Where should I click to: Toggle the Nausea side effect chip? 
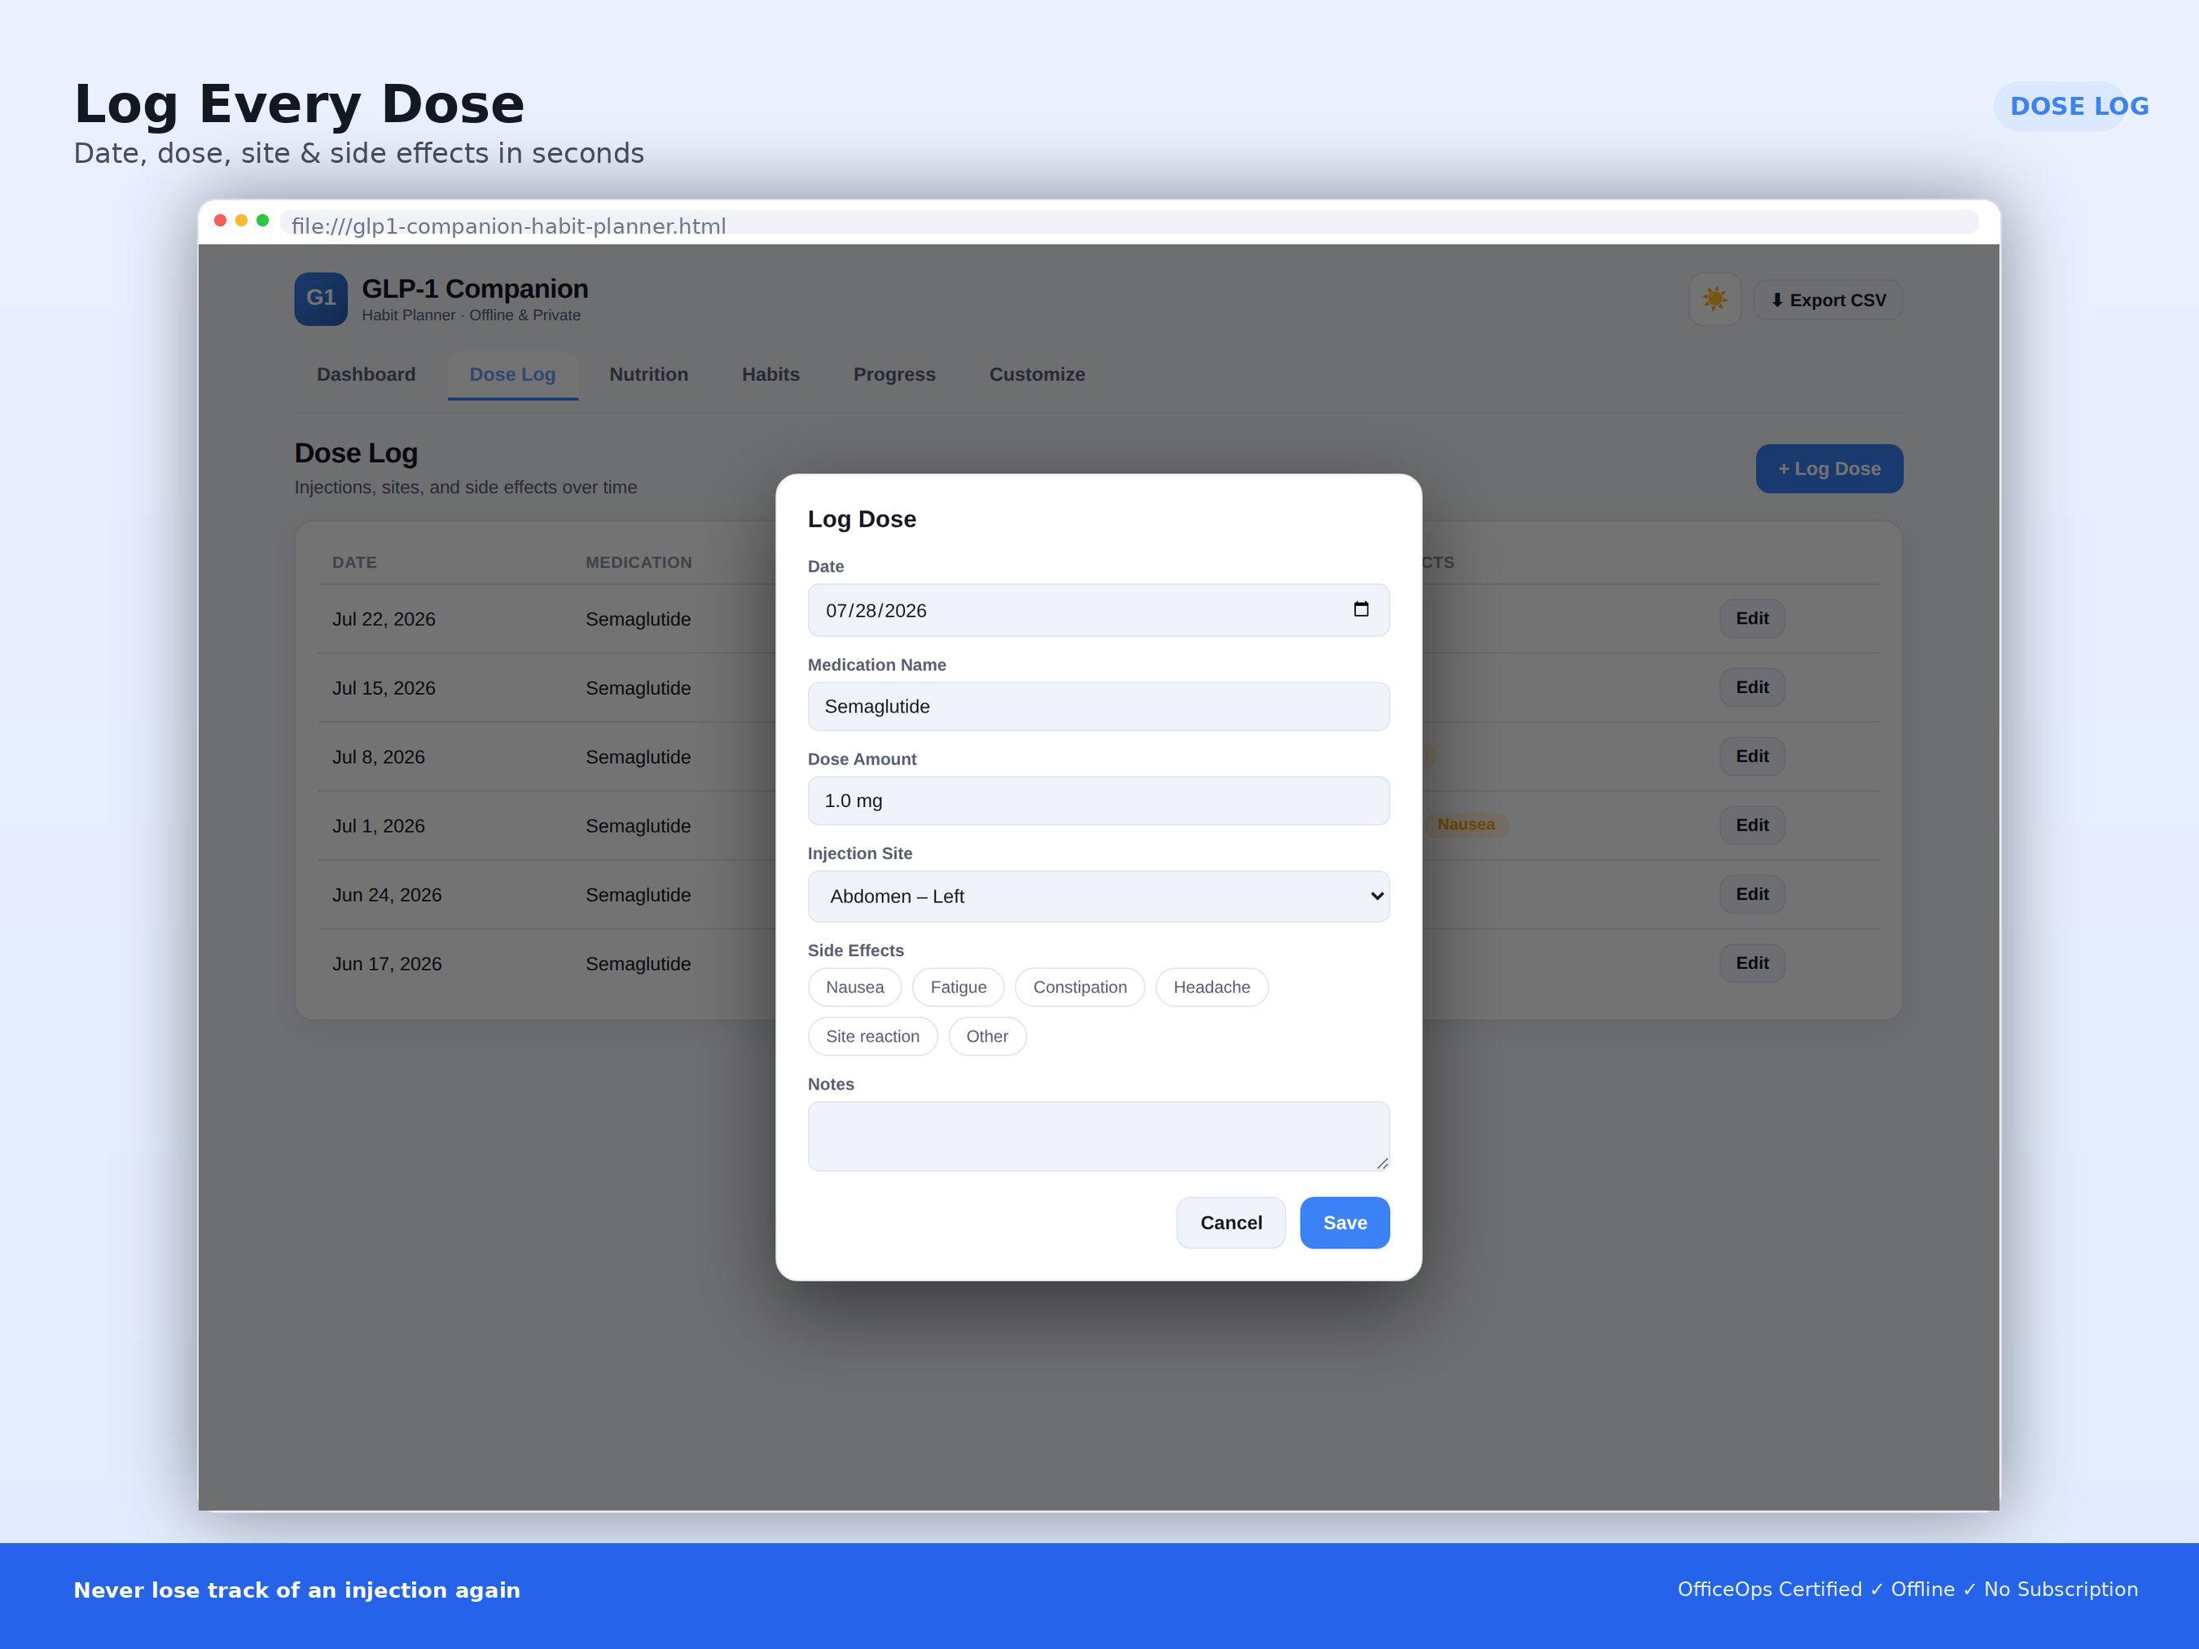(855, 987)
